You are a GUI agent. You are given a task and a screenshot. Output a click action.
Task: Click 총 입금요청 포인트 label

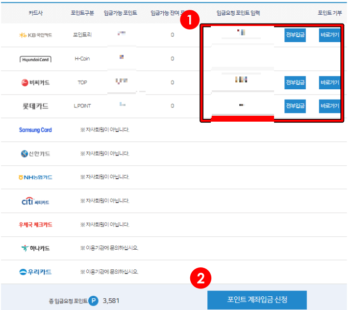click(x=68, y=301)
